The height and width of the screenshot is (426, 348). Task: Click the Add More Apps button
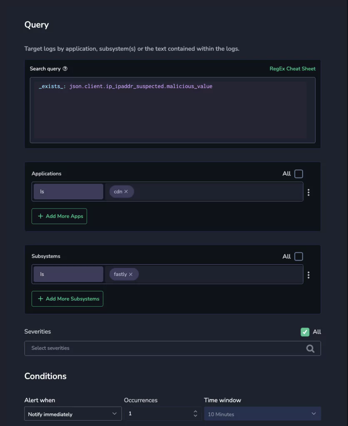tap(59, 216)
